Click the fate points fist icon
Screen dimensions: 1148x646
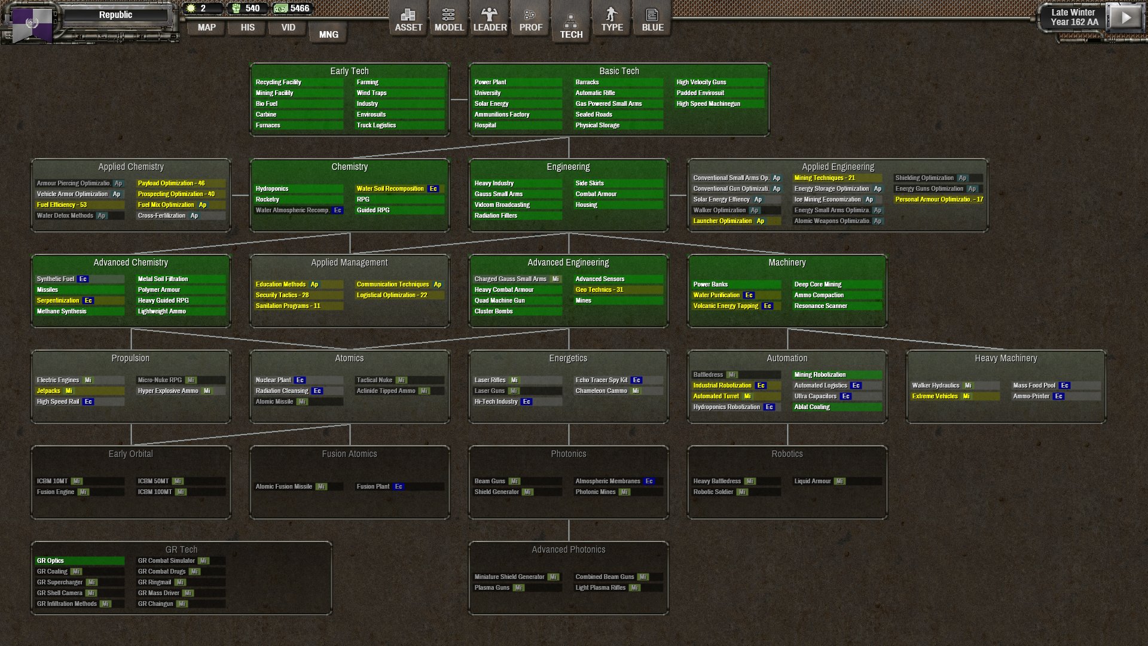click(236, 8)
